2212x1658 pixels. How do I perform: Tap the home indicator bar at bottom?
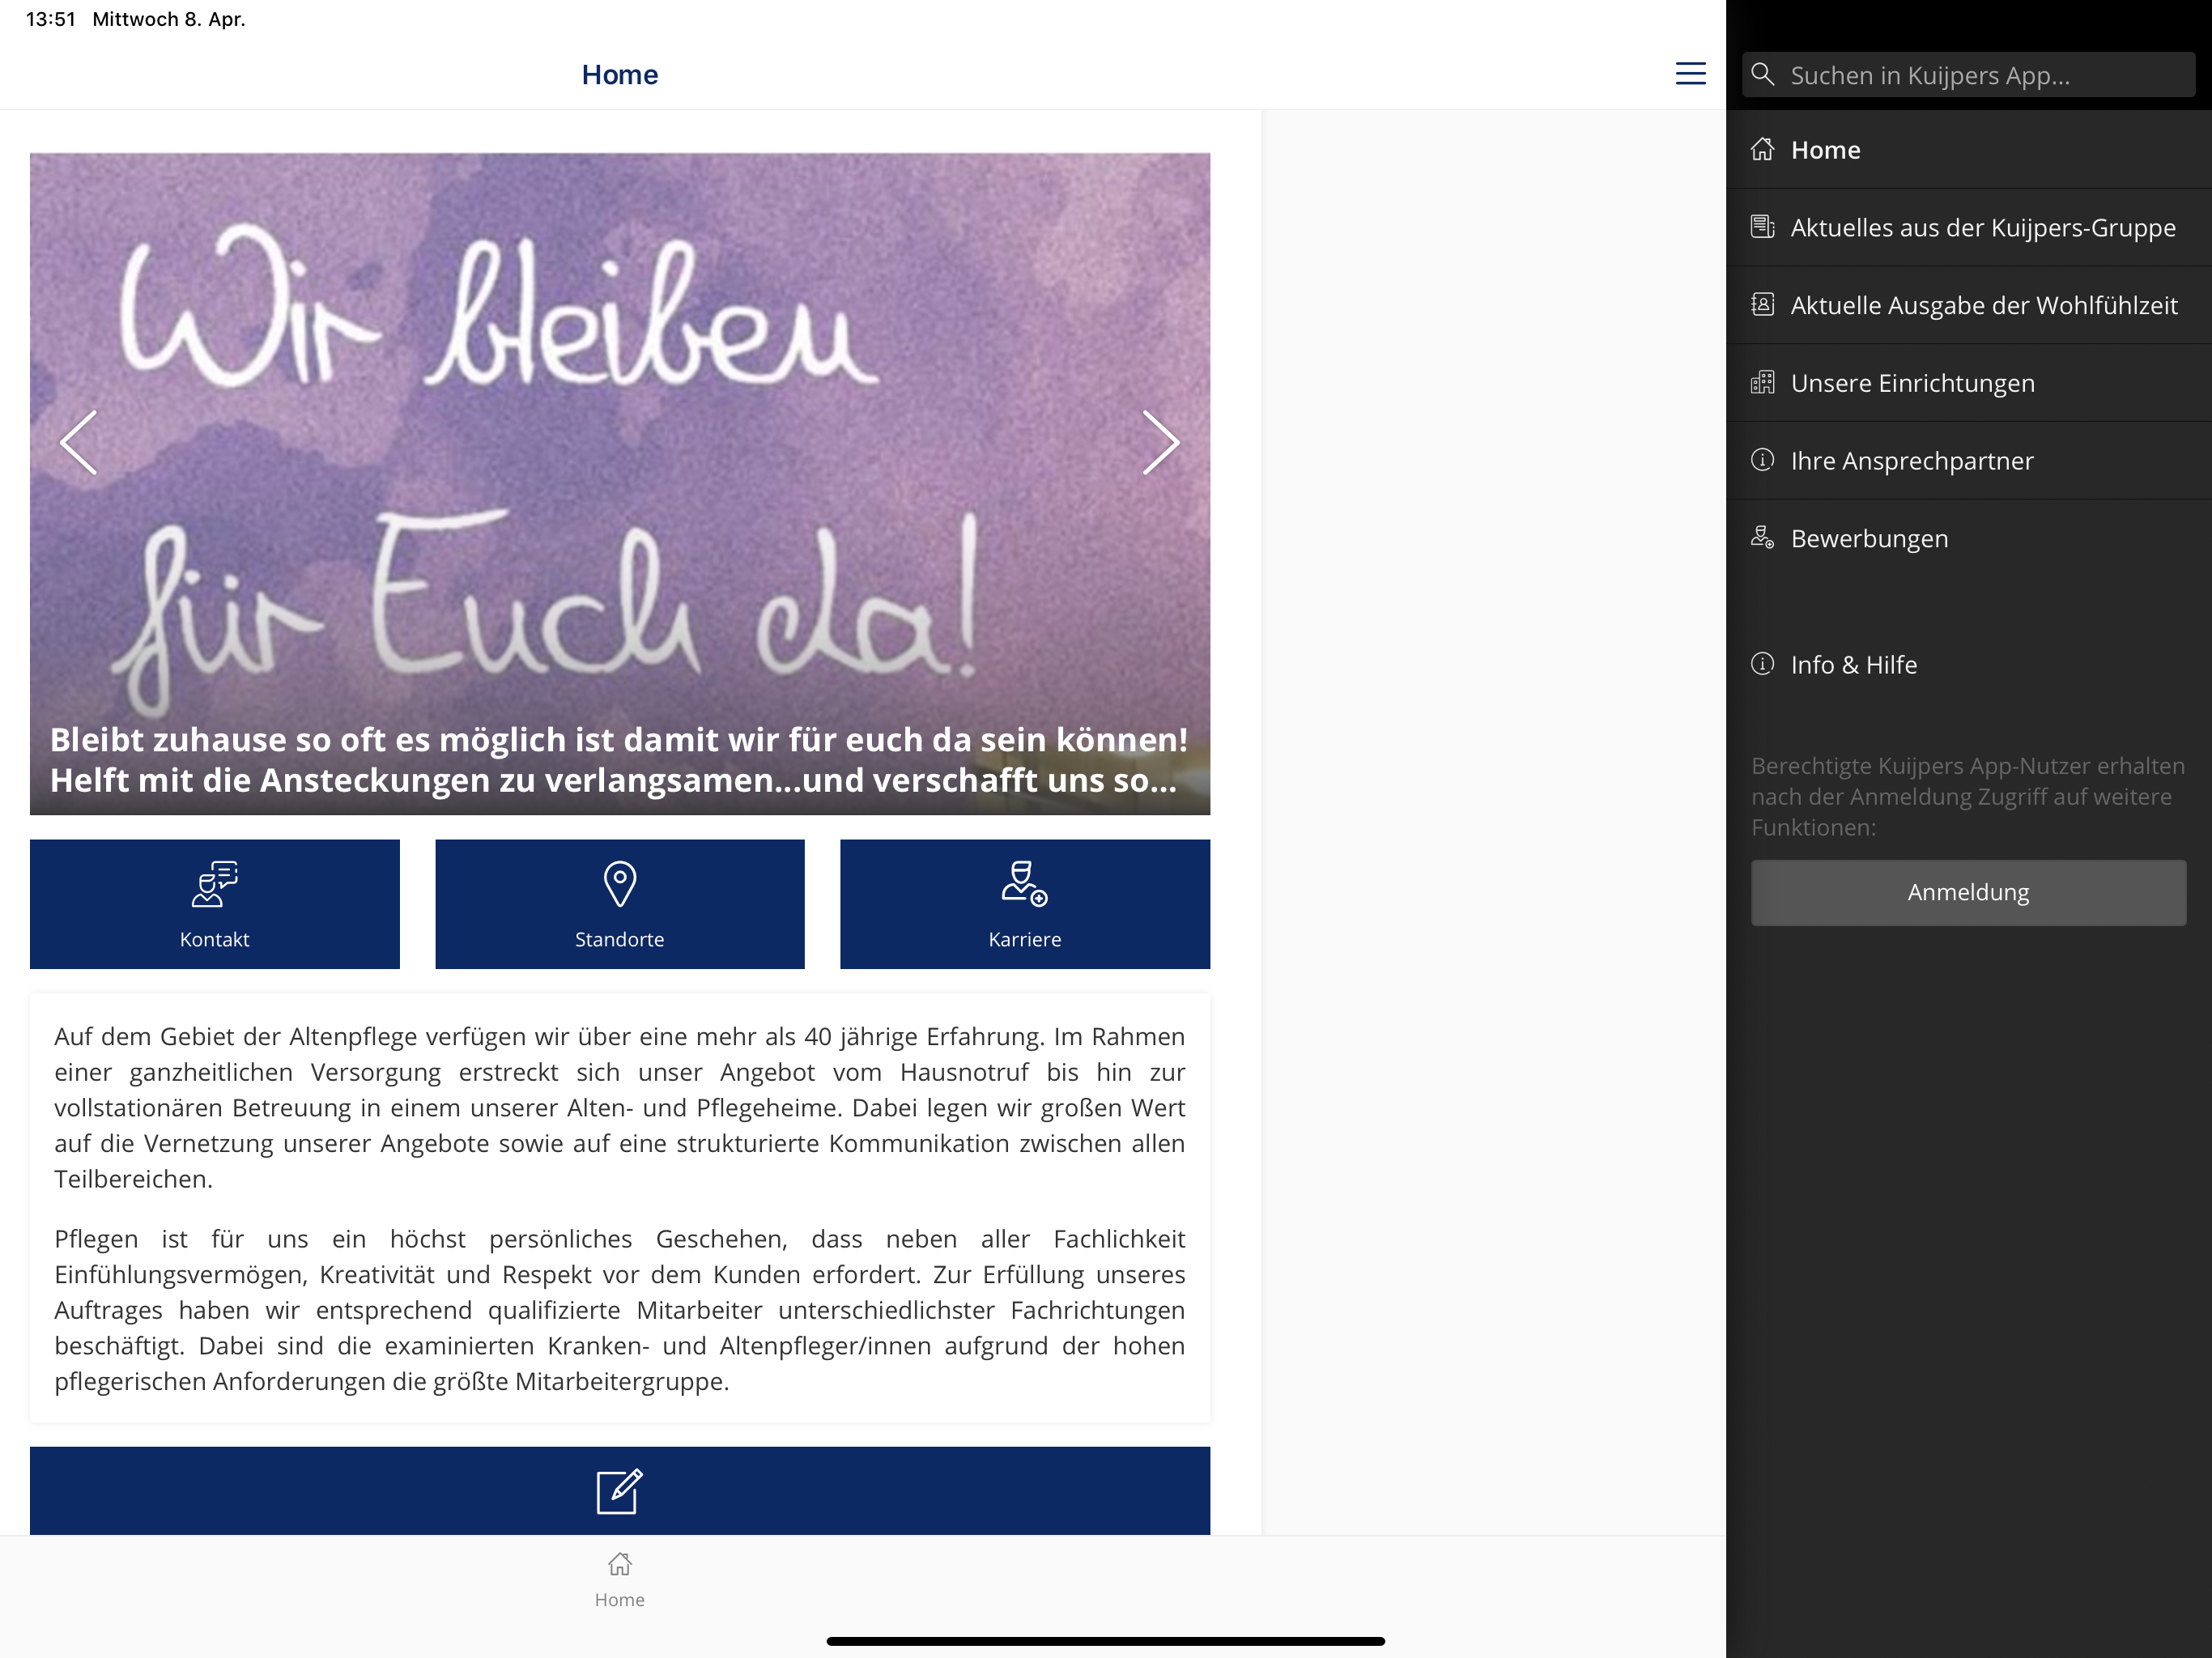coord(1105,1641)
